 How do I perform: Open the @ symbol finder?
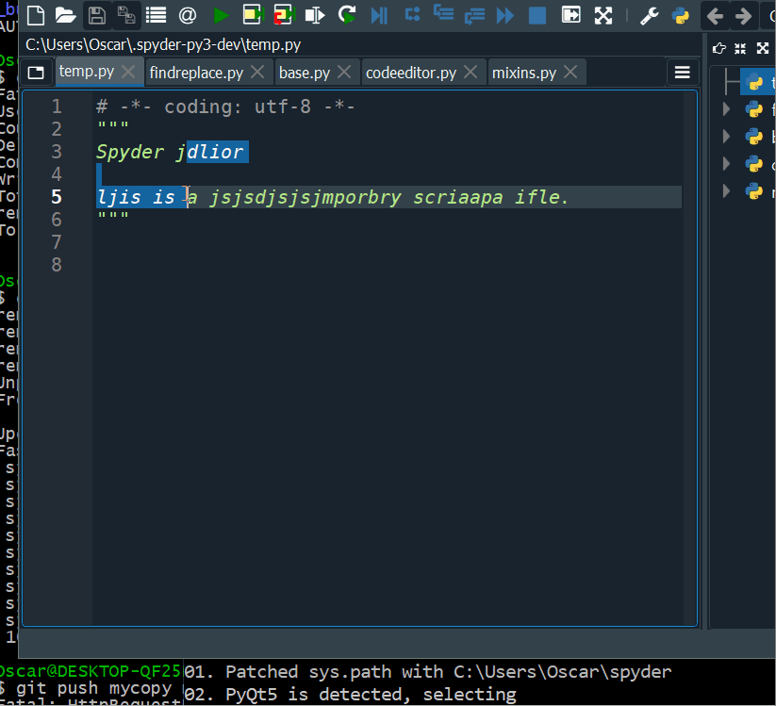click(188, 15)
